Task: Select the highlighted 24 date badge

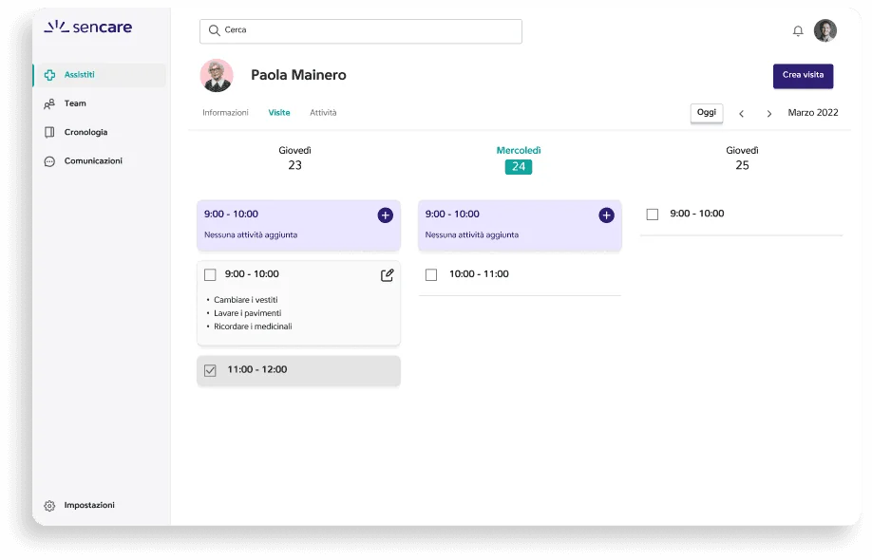Action: click(519, 167)
